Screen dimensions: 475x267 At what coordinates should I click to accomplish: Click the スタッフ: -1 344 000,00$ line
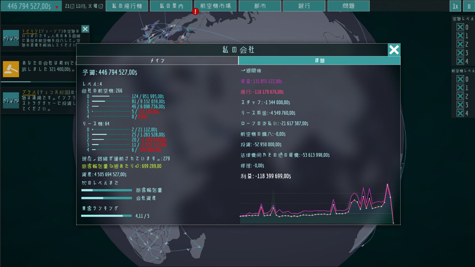click(x=265, y=102)
